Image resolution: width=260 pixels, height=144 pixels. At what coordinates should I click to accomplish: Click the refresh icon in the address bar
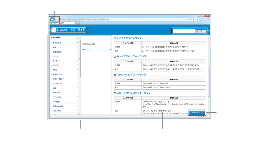tap(195, 20)
